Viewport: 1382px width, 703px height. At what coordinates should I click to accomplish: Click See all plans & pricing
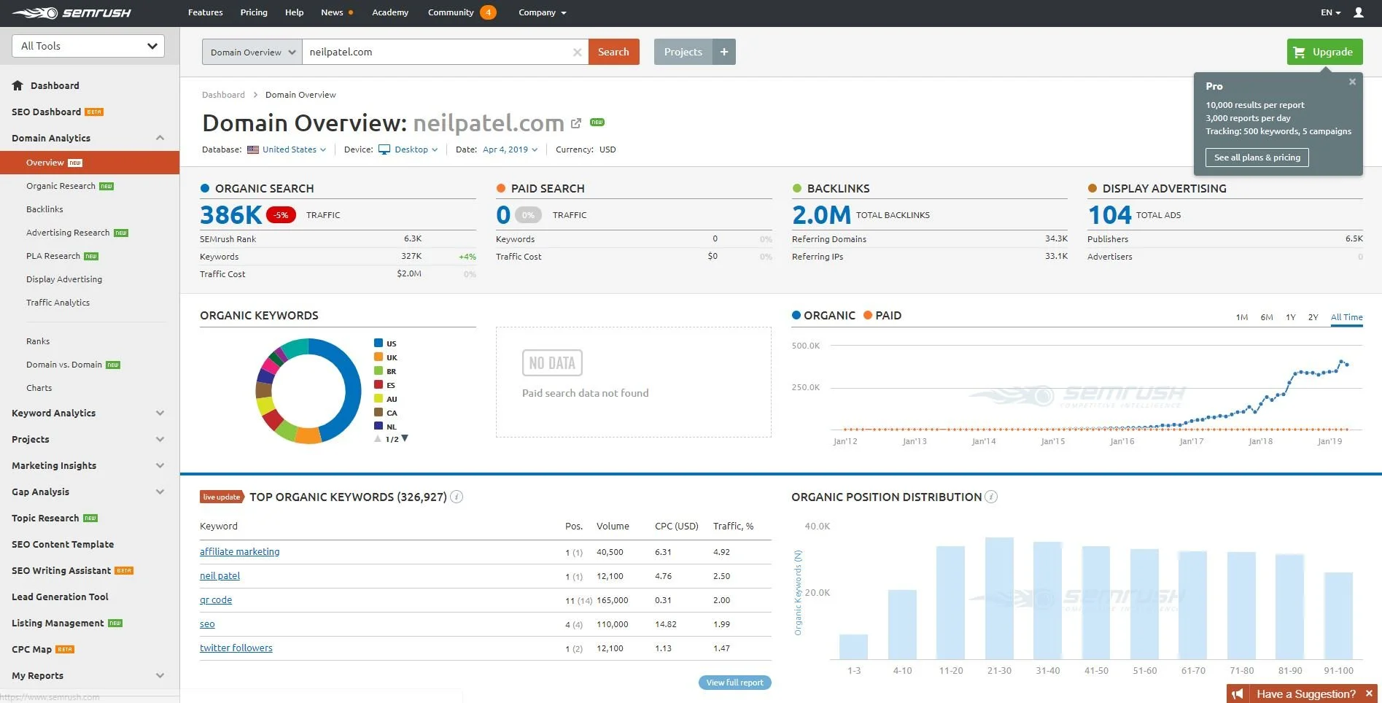[x=1257, y=158]
